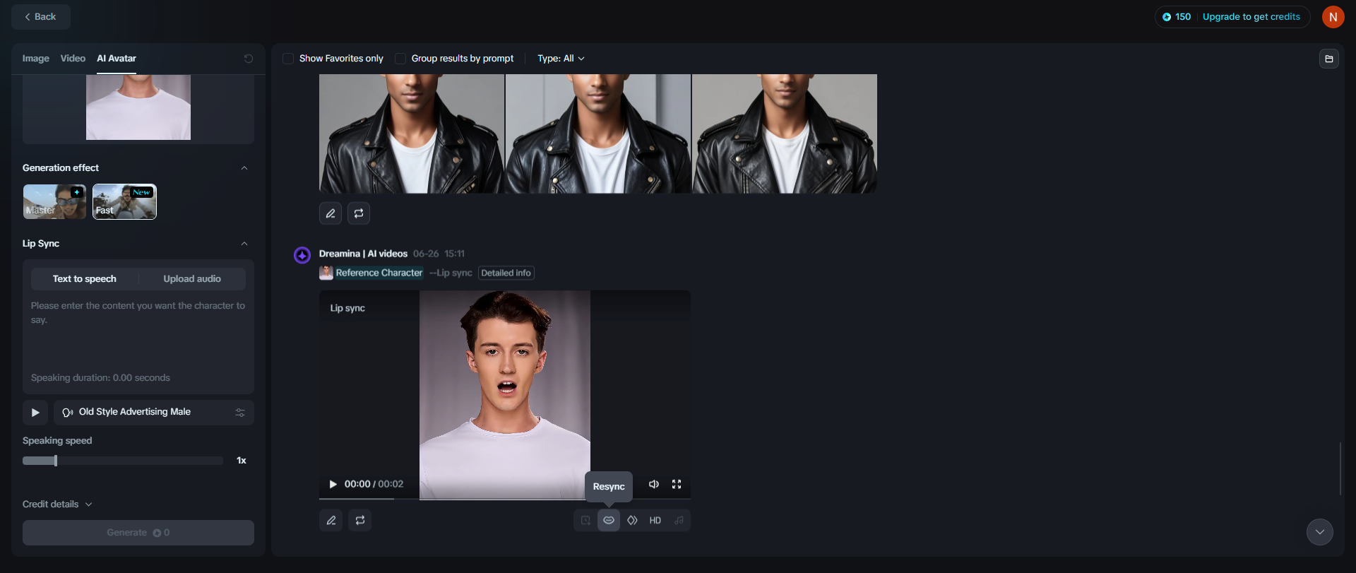Click the frame interpolation double-diamond icon
Viewport: 1356px width, 573px height.
point(632,520)
